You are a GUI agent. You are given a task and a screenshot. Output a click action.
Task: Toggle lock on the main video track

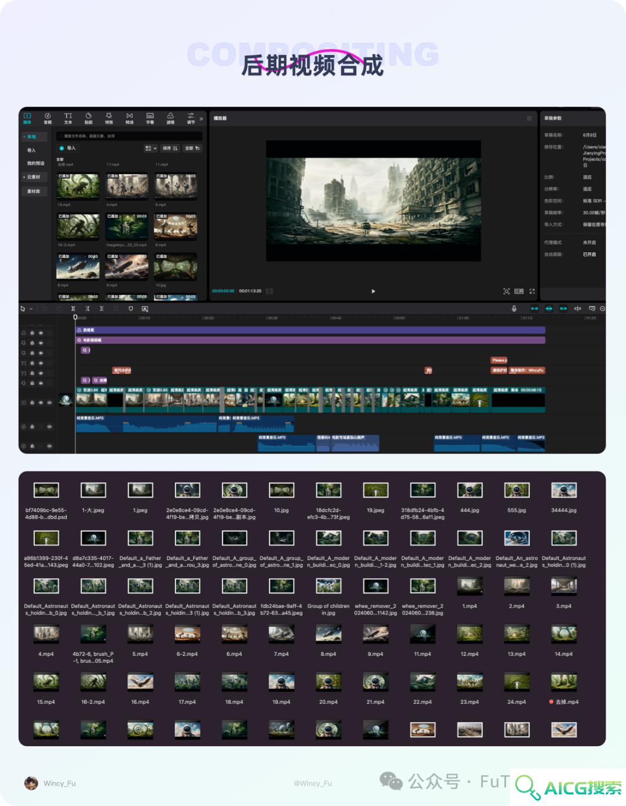[32, 402]
